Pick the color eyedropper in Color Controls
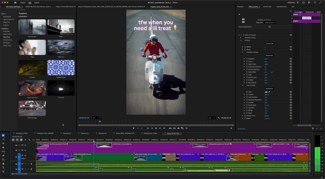 tap(269, 92)
